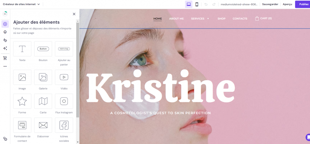This screenshot has width=310, height=144.
Task: Click the ABOUT ME navigation item
Action: point(176,18)
